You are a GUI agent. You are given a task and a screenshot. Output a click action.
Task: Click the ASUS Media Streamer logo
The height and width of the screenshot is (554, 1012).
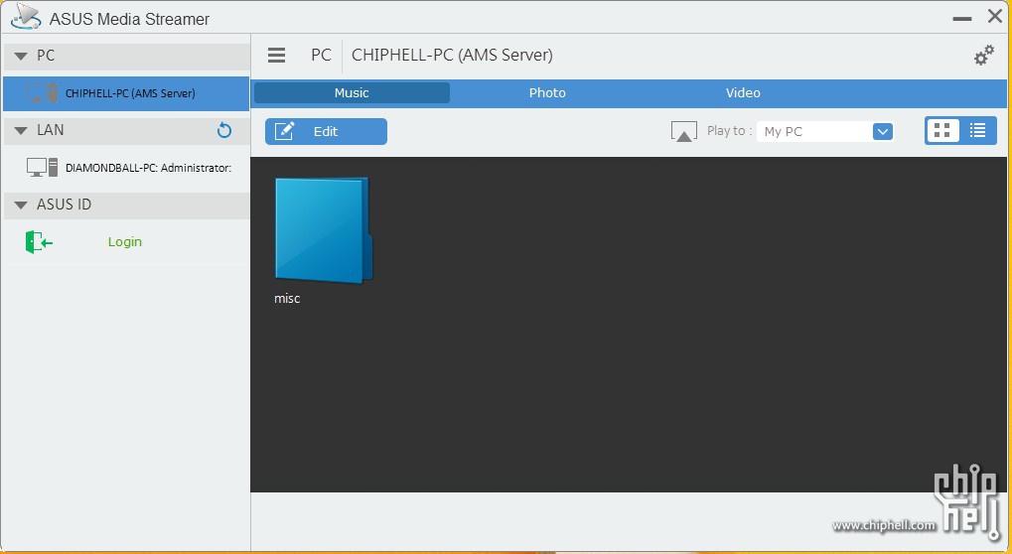tap(26, 18)
